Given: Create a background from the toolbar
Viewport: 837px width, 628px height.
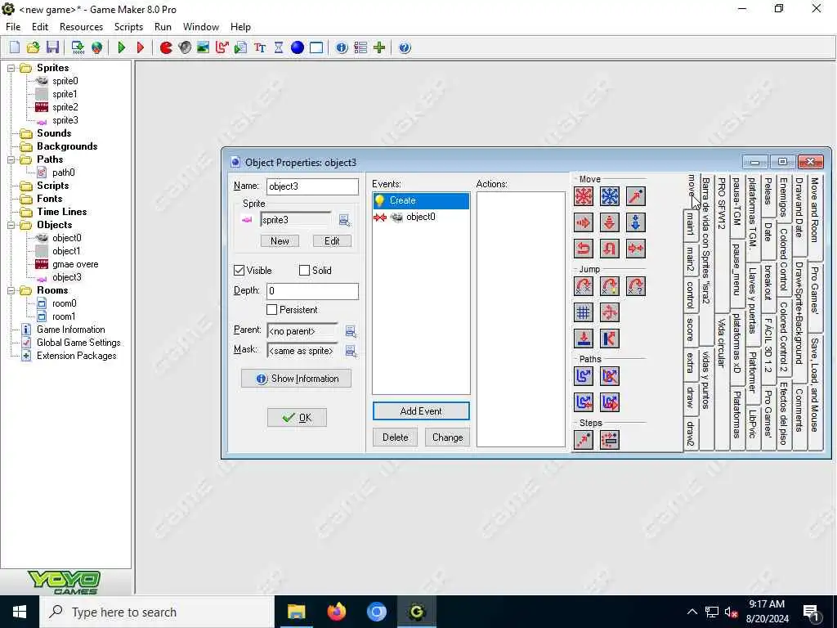Looking at the screenshot, I should [x=204, y=47].
